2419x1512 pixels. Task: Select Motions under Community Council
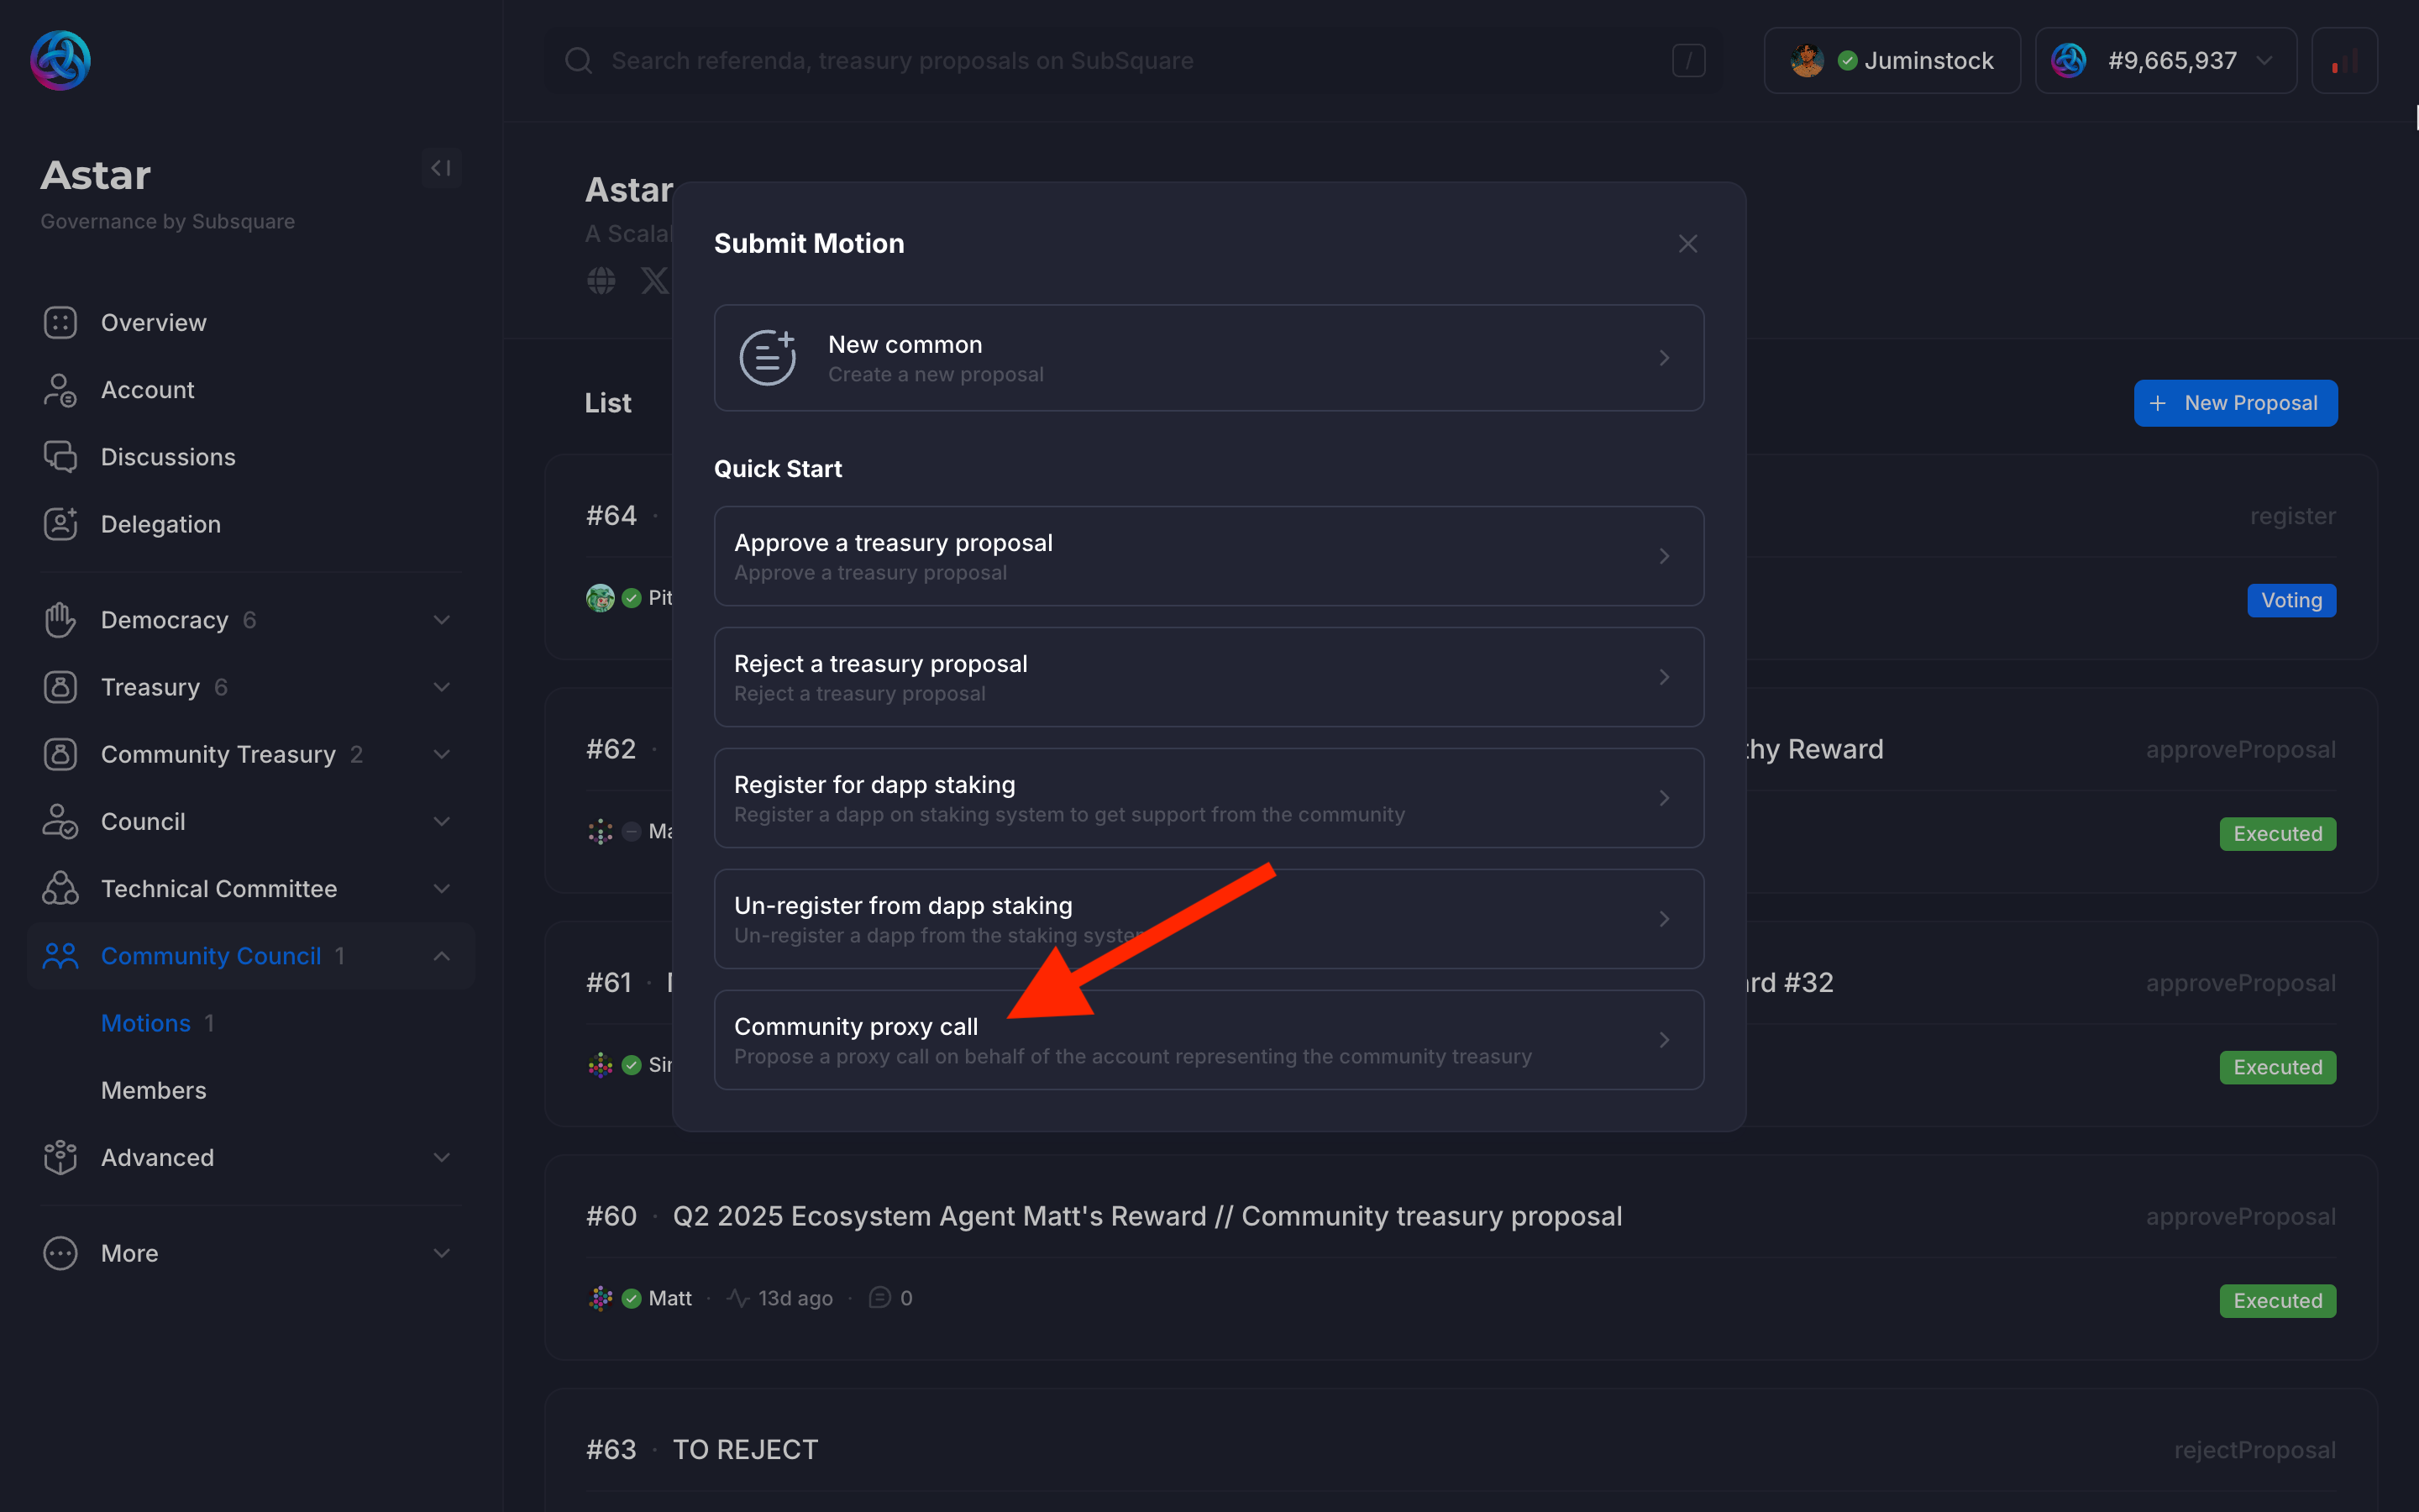pyautogui.click(x=145, y=1022)
